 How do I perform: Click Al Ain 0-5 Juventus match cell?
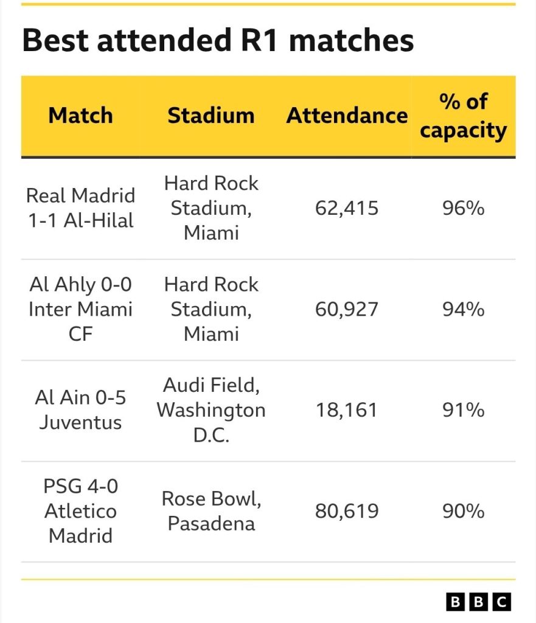pyautogui.click(x=81, y=409)
